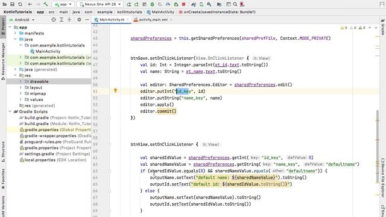
Task: Click the Debug app bug icon
Action: point(152,4)
